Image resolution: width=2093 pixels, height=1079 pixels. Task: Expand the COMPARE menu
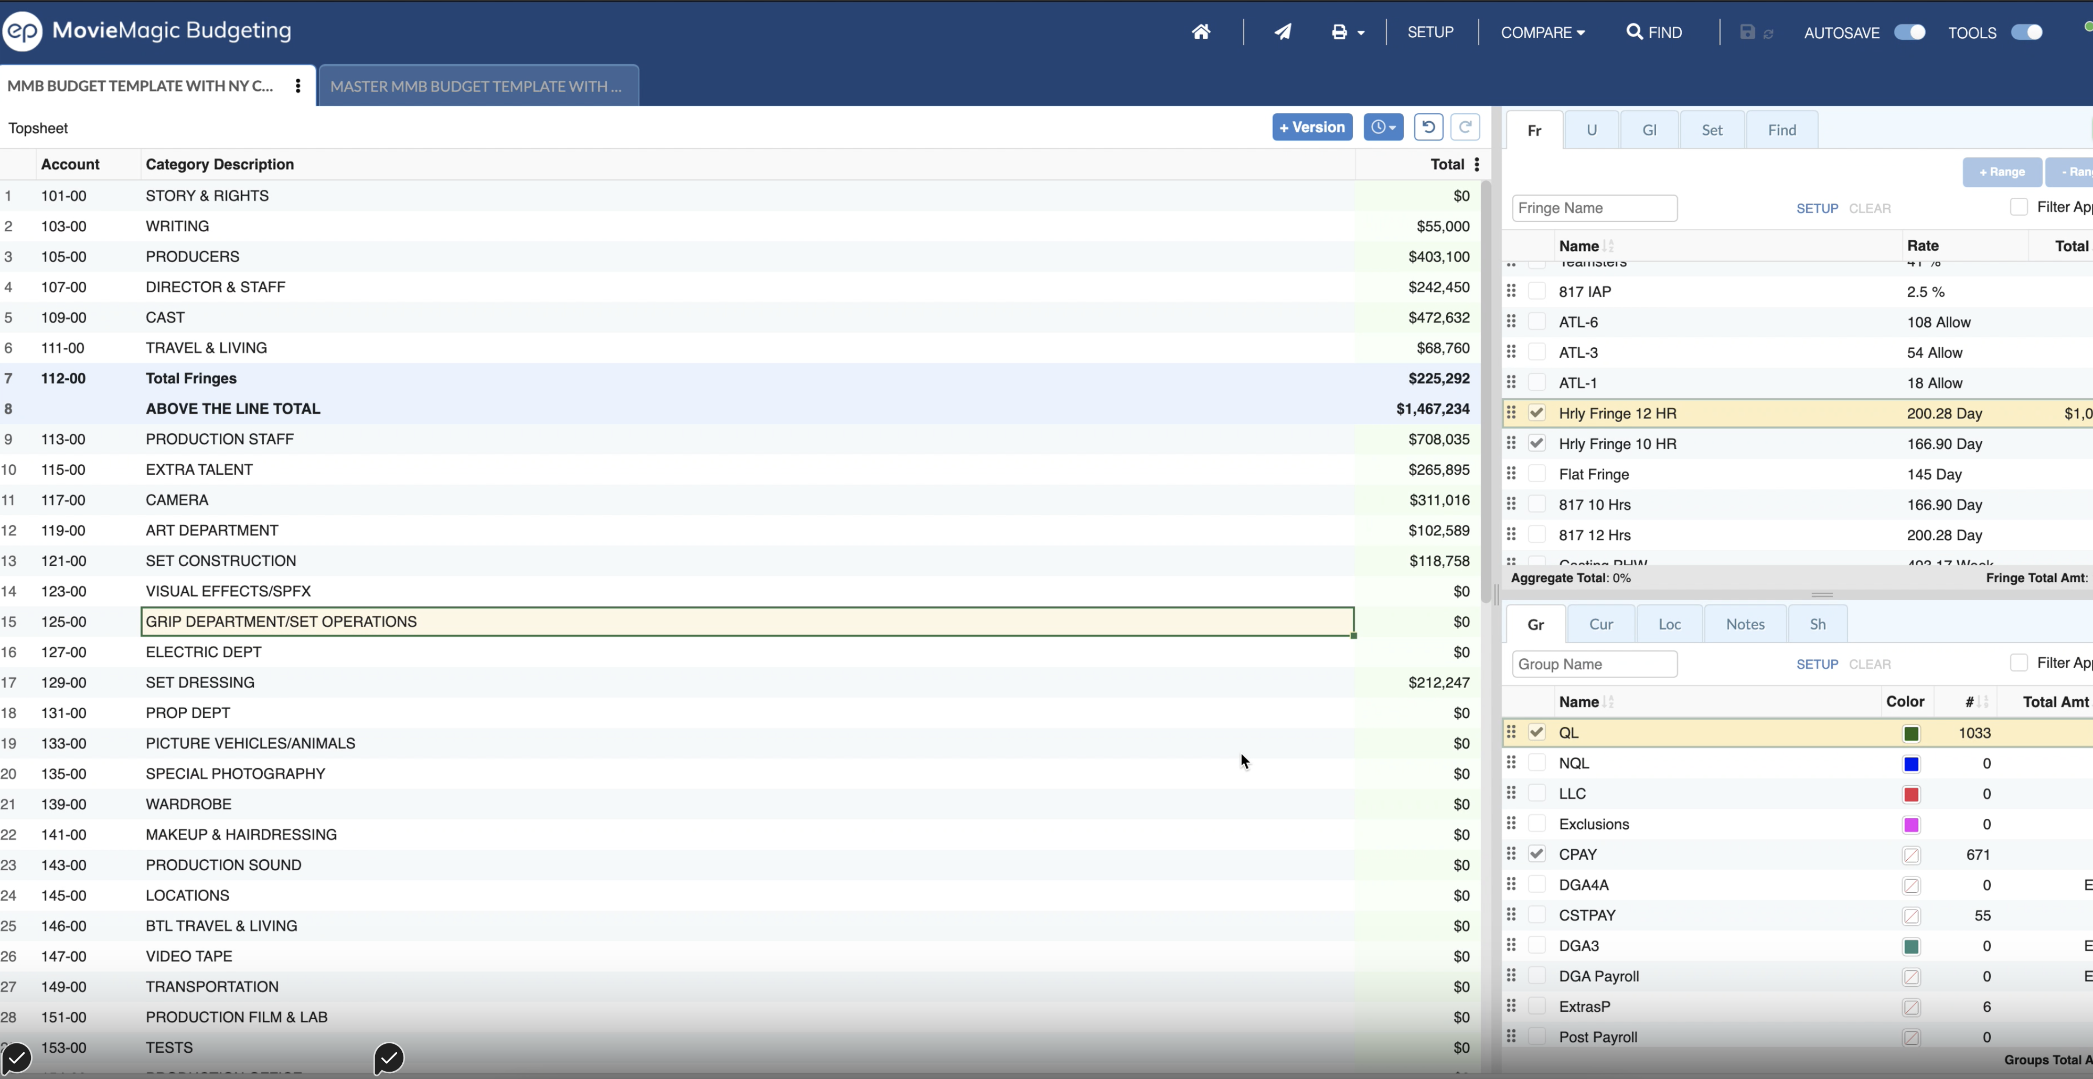point(1542,33)
